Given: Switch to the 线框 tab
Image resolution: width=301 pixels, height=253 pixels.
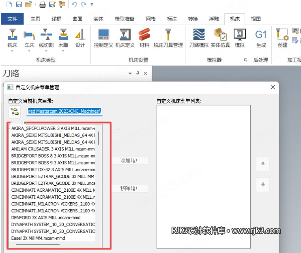Looking at the screenshot, I should click(56, 19).
